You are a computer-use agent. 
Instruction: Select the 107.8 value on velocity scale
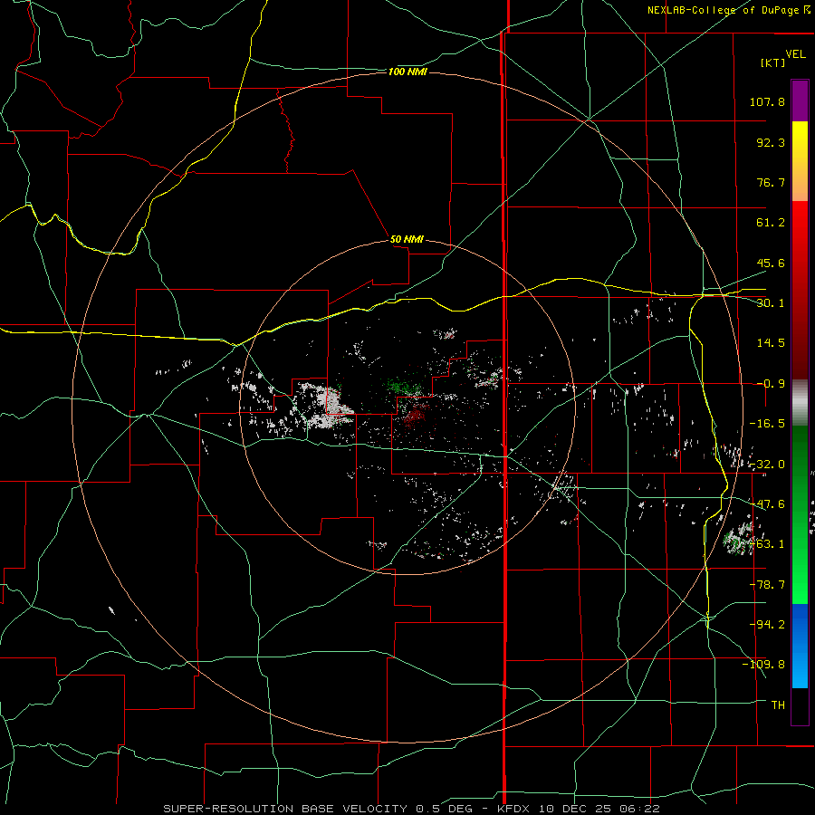pyautogui.click(x=767, y=101)
